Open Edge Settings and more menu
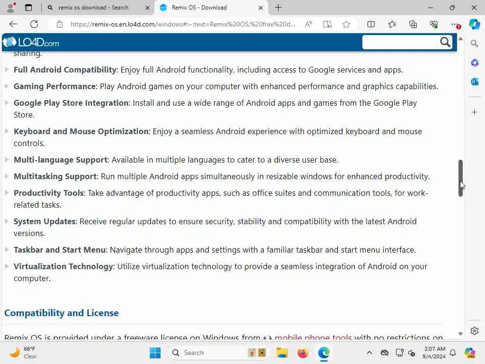The image size is (485, 364). (x=455, y=24)
